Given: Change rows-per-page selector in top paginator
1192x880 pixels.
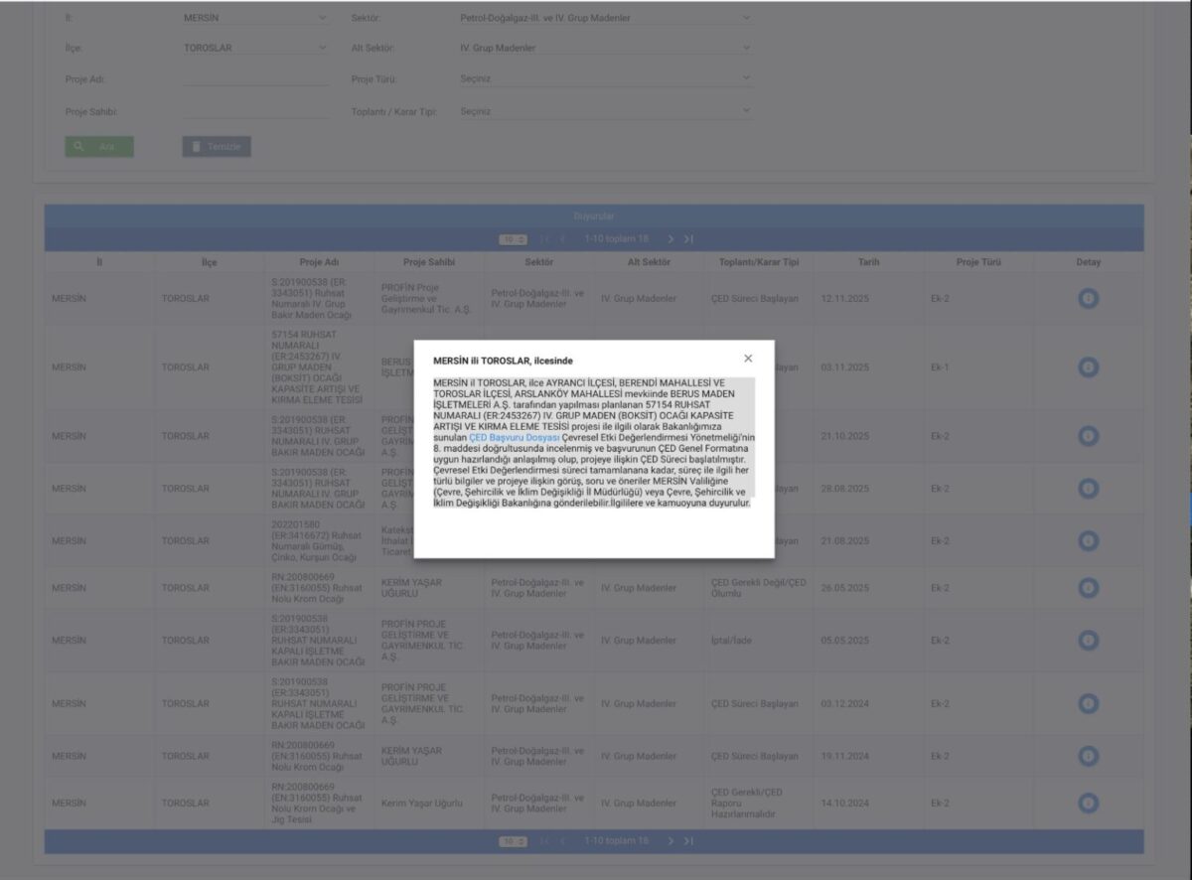Looking at the screenshot, I should pyautogui.click(x=513, y=239).
